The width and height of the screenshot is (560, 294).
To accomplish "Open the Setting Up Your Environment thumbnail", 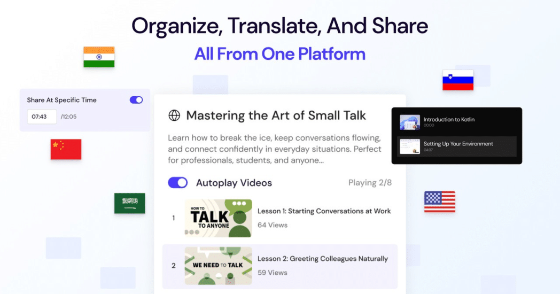I will click(x=410, y=146).
